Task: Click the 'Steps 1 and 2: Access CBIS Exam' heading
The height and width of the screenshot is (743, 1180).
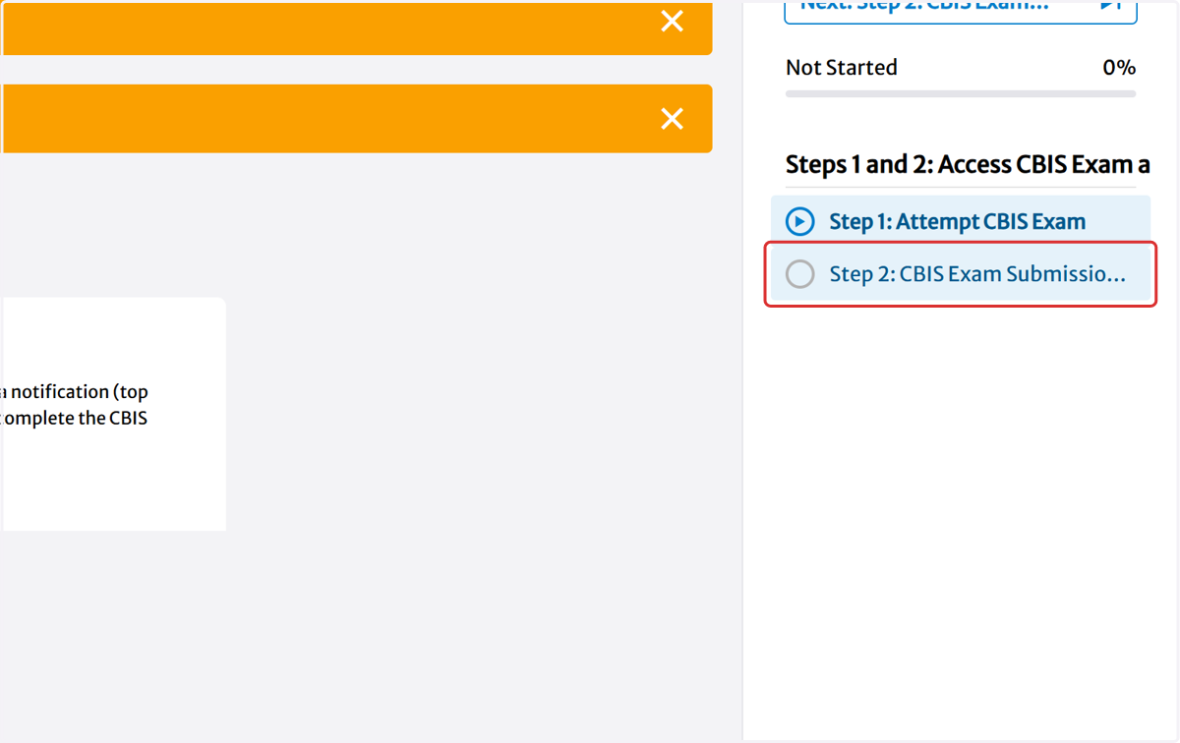Action: point(968,164)
